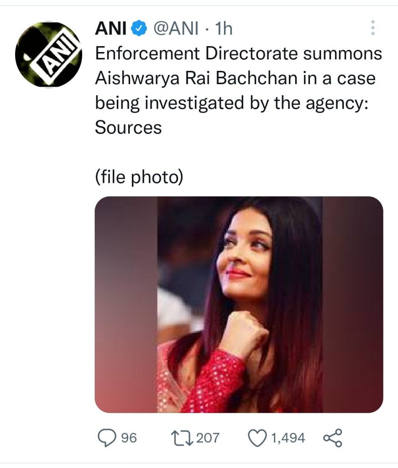This screenshot has height=468, width=398.
Task: Tap the share icon
Action: pos(332,438)
